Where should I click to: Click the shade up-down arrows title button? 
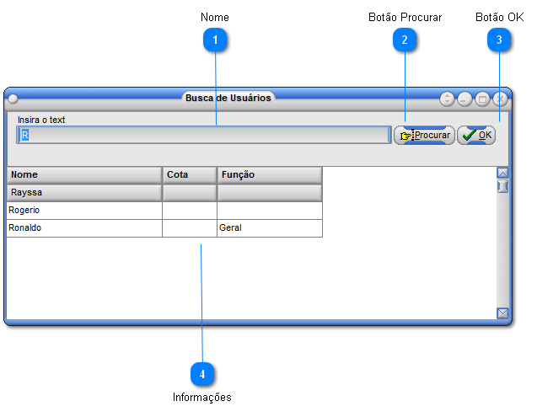(x=447, y=99)
